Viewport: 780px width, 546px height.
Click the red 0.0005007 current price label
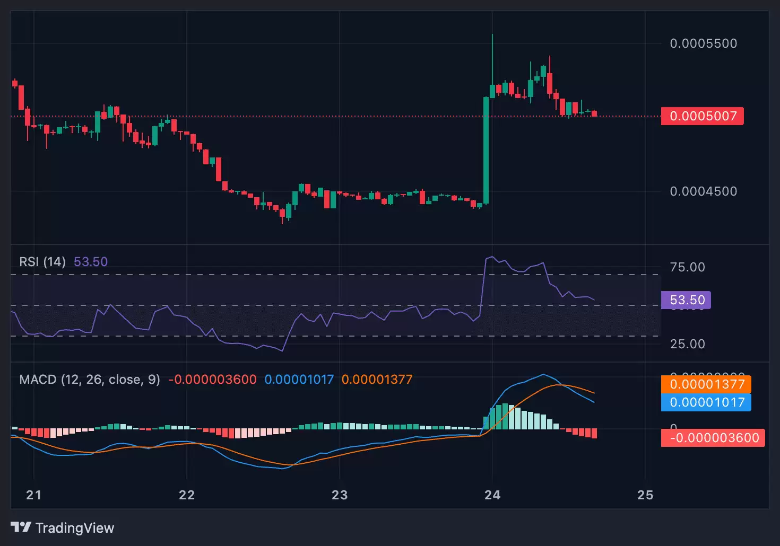[702, 116]
